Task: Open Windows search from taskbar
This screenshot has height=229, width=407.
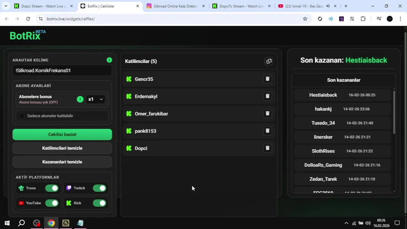Action: [21, 223]
